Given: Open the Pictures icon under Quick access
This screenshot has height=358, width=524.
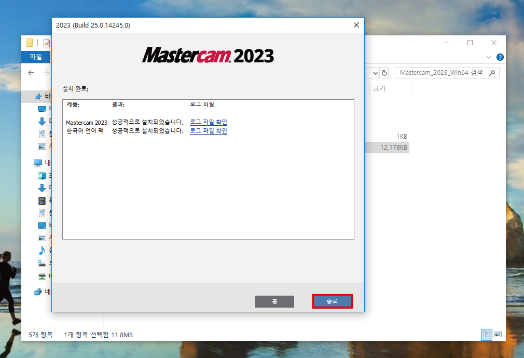Looking at the screenshot, I should (42, 146).
